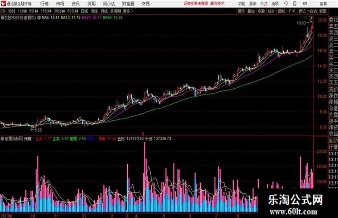Screen dimensions: 338x218
Task: Open the 功能 menu
Action: 242,4
